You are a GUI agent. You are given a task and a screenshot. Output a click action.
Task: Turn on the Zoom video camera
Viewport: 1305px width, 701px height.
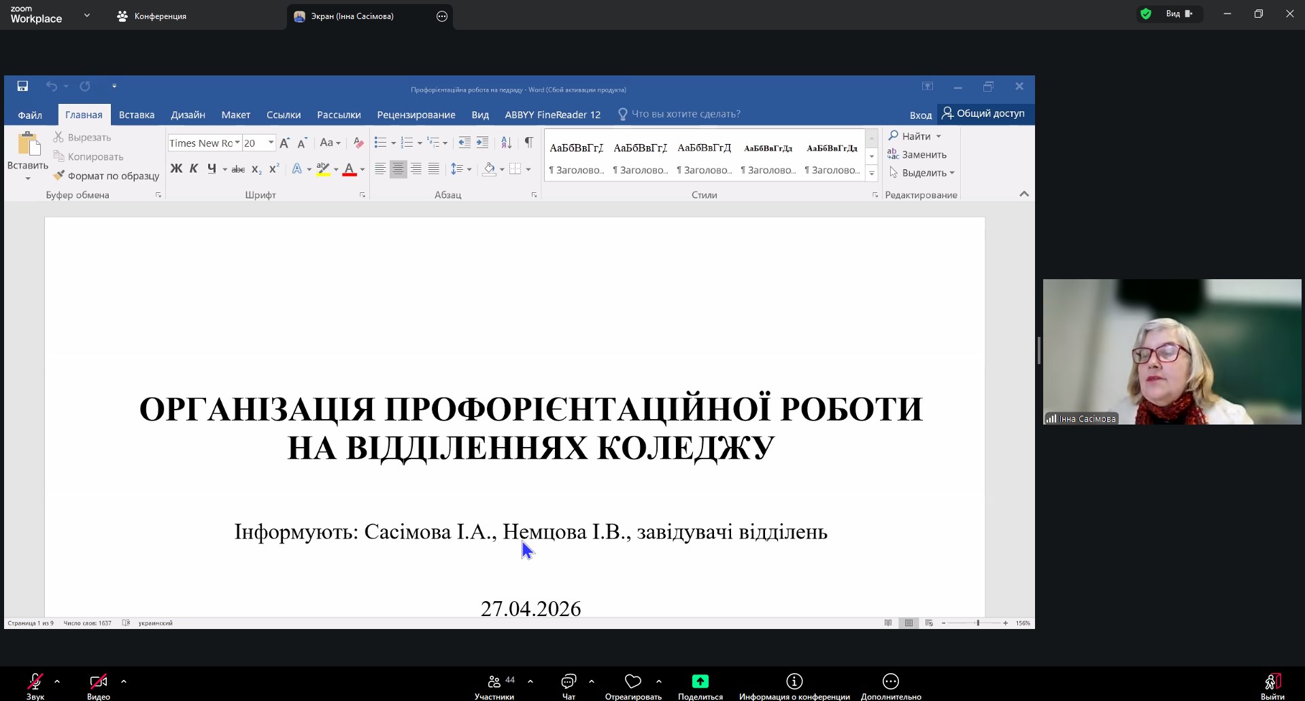pos(98,682)
